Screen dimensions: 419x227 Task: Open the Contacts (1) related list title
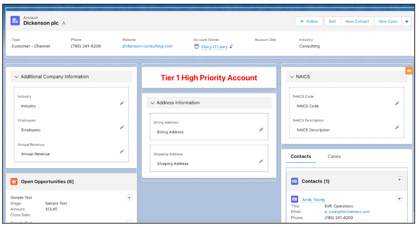(x=316, y=181)
